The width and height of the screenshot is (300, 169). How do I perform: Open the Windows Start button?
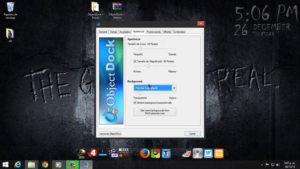(x=5, y=165)
